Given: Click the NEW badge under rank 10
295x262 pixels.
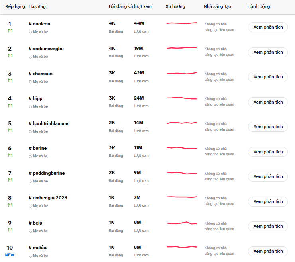Looking at the screenshot, I should pyautogui.click(x=10, y=255).
